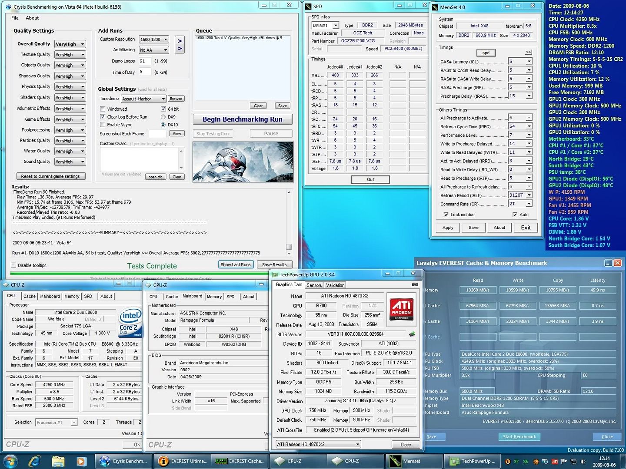Click the upper arrow button to add run to queue

tap(180, 40)
